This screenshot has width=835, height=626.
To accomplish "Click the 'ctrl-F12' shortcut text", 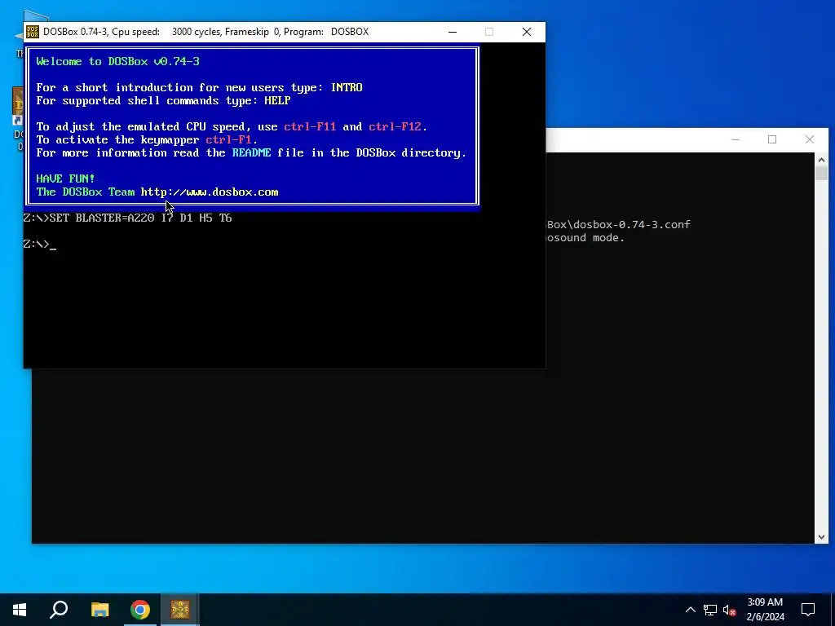I will pos(395,126).
